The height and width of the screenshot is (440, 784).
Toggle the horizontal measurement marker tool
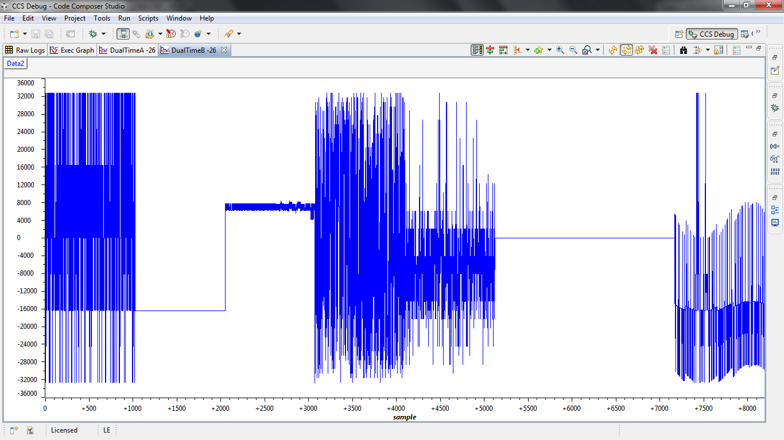coord(490,50)
